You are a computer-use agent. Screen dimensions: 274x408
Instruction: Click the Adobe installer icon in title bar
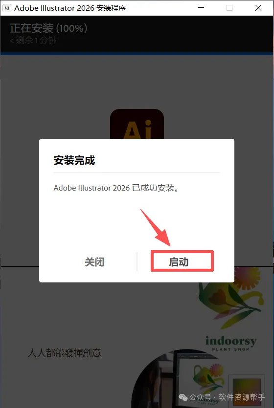(x=7, y=8)
